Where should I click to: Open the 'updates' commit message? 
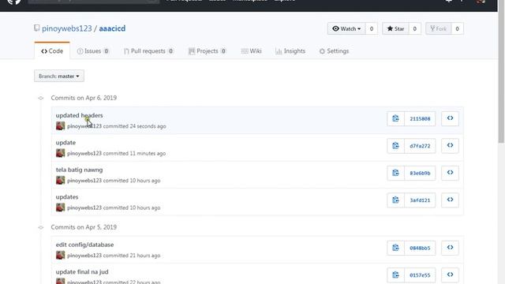click(67, 196)
